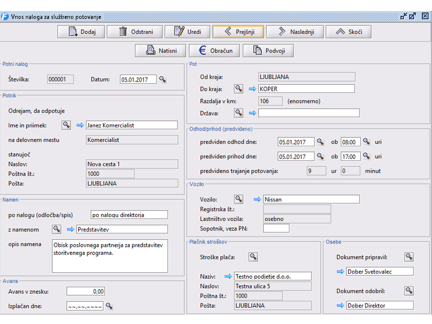The image size is (432, 324).
Task: Click the Razdalja v km value 106
Action: (271, 101)
